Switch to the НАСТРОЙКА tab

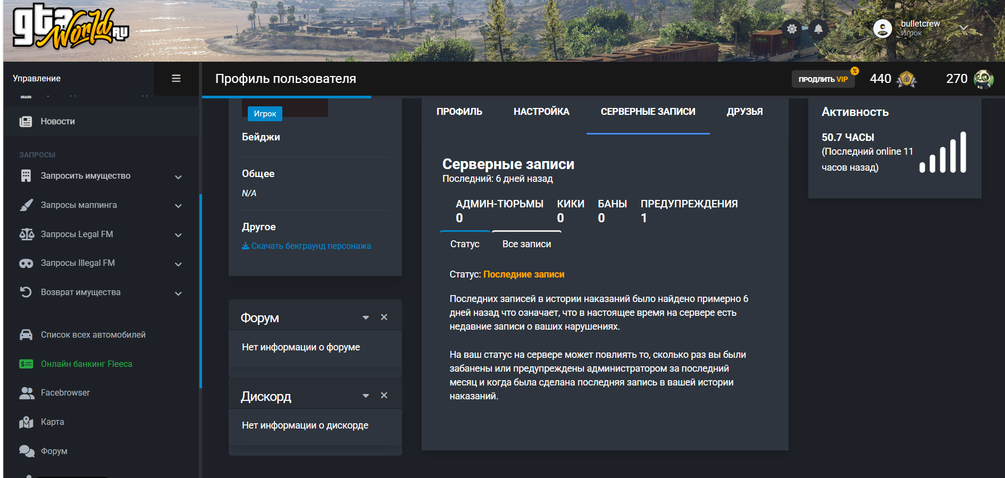pyautogui.click(x=541, y=112)
